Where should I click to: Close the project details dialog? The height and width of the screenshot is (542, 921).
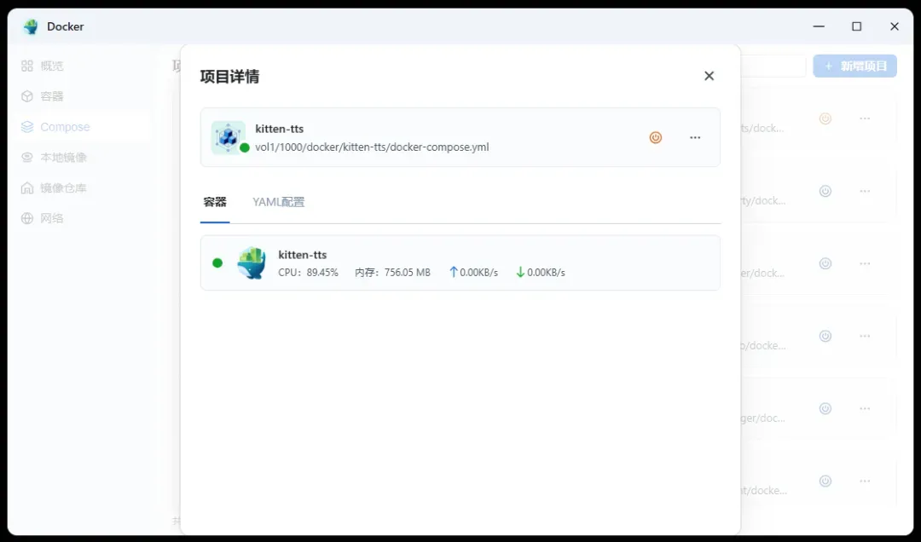coord(709,76)
